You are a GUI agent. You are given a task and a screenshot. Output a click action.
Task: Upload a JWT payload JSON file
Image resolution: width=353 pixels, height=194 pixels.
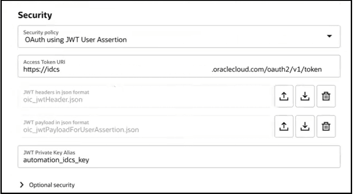click(x=284, y=126)
